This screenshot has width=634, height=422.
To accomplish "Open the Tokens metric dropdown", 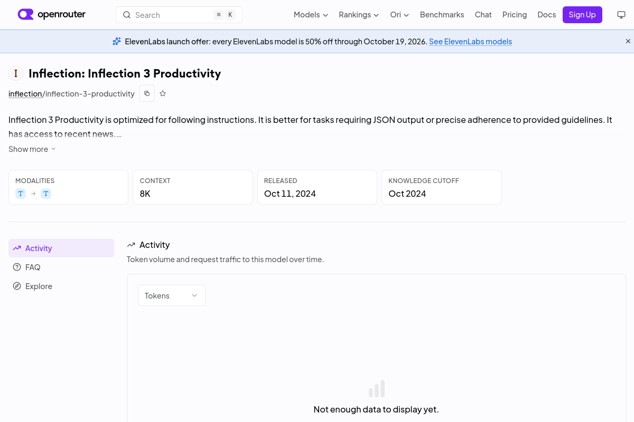I will click(172, 295).
